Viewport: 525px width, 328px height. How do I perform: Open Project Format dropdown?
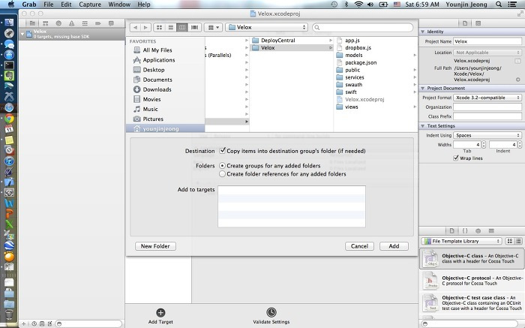coord(487,98)
